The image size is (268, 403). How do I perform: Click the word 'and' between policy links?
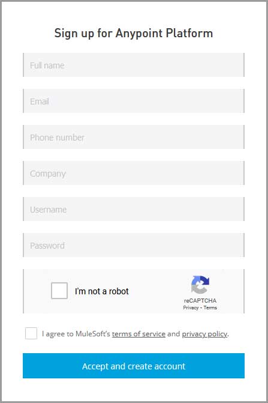pyautogui.click(x=174, y=333)
